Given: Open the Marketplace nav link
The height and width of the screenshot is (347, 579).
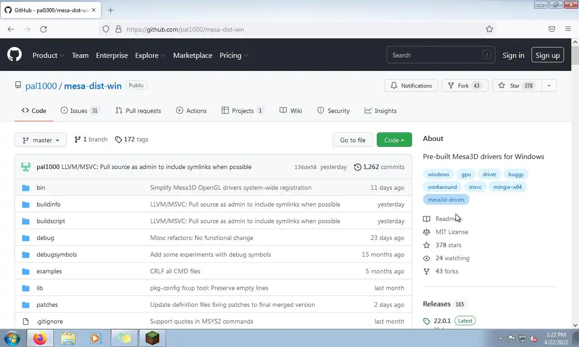Looking at the screenshot, I should (x=193, y=55).
